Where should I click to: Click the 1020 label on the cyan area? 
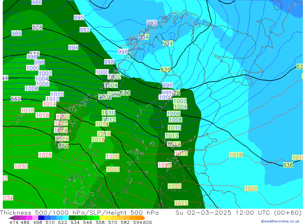(251, 189)
